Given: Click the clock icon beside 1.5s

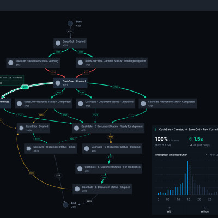Looking at the screenshot, I should (190, 139).
